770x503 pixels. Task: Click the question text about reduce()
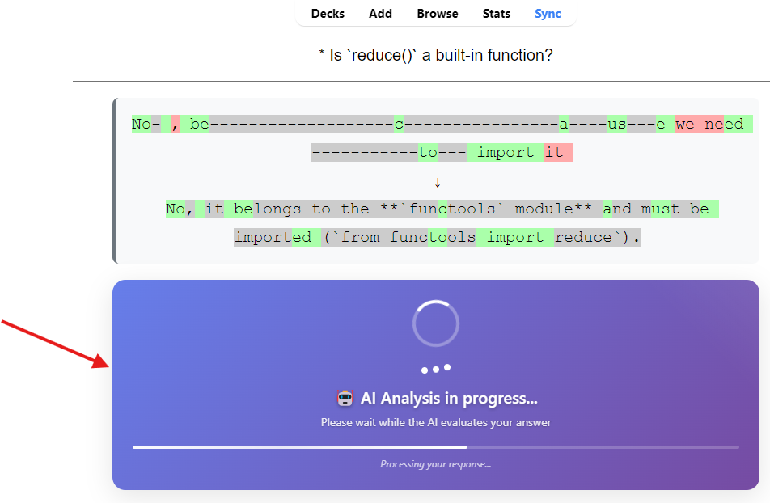click(436, 56)
